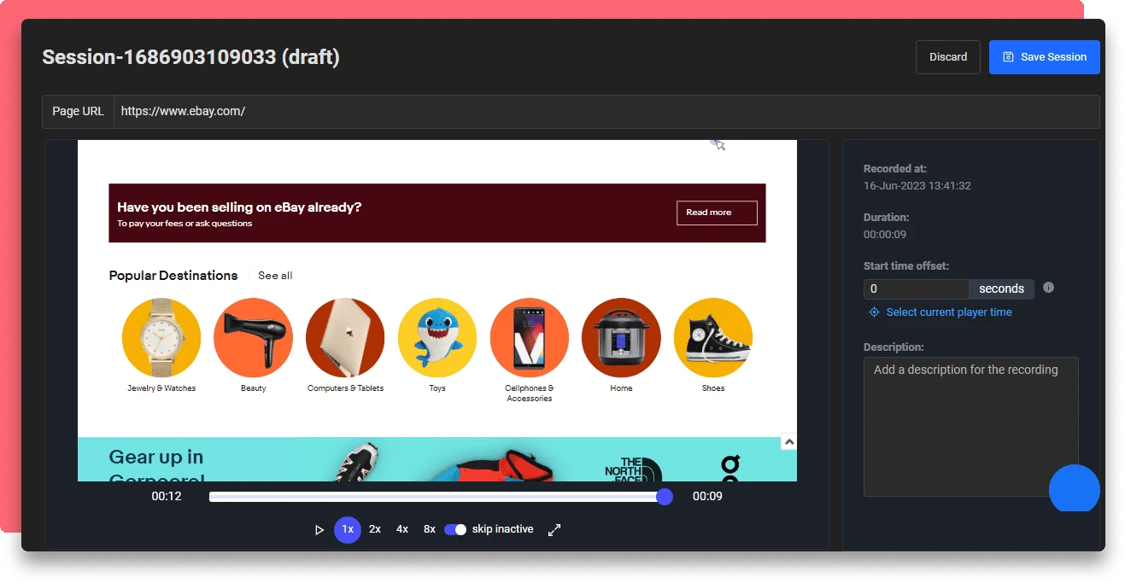Click the Computers & Tablets thumbnail
1125x583 pixels.
345,338
